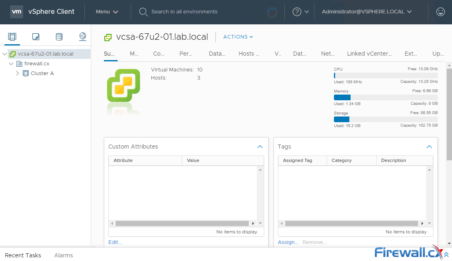452x261 pixels.
Task: Click the large vCenter Server summary icon
Action: pyautogui.click(x=124, y=85)
